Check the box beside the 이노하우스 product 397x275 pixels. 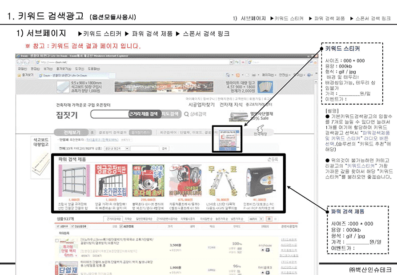point(56,241)
